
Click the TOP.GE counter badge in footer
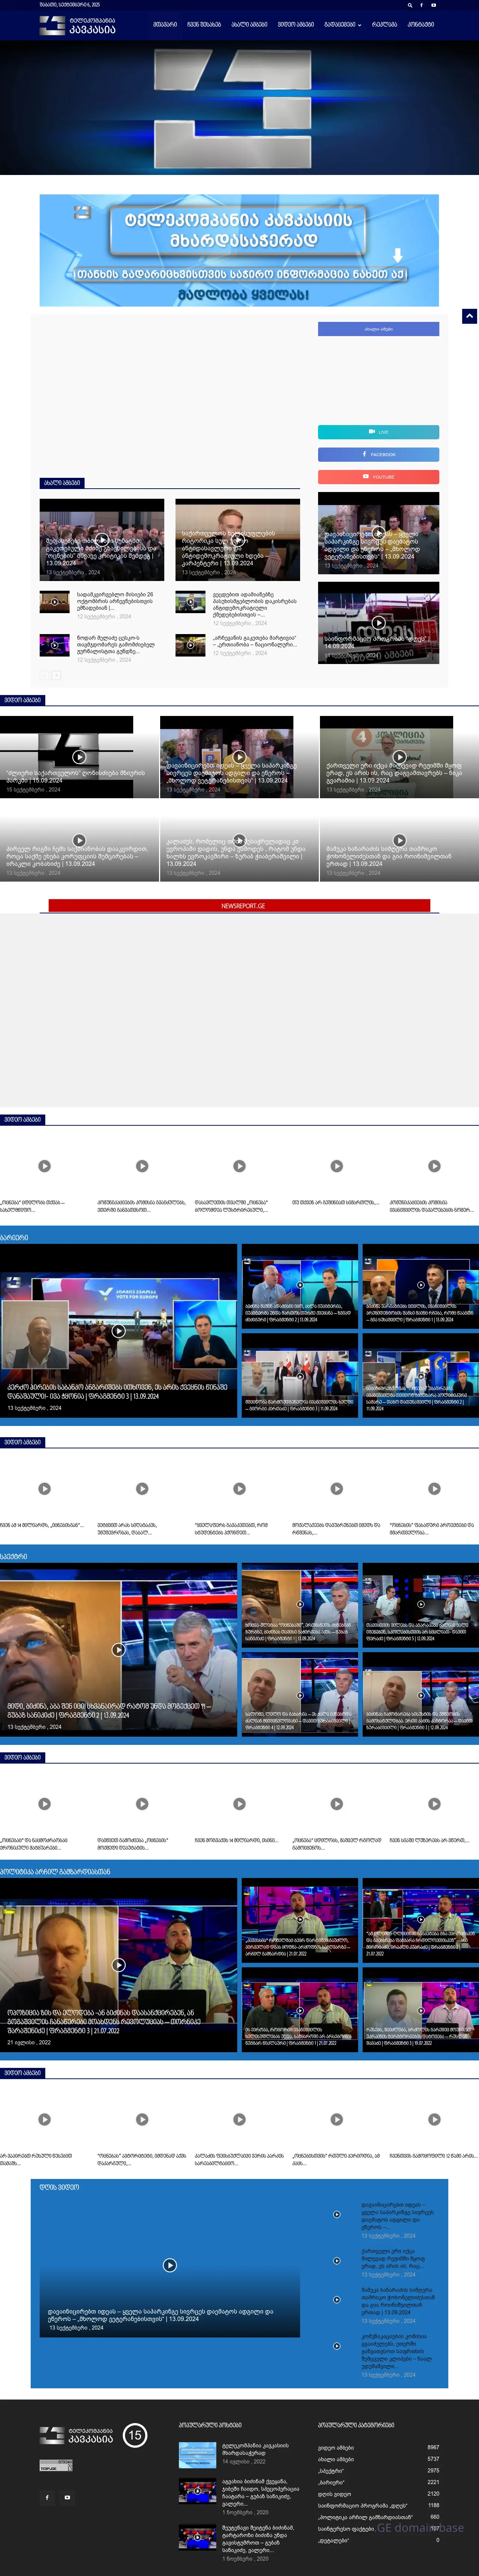click(x=56, y=2465)
